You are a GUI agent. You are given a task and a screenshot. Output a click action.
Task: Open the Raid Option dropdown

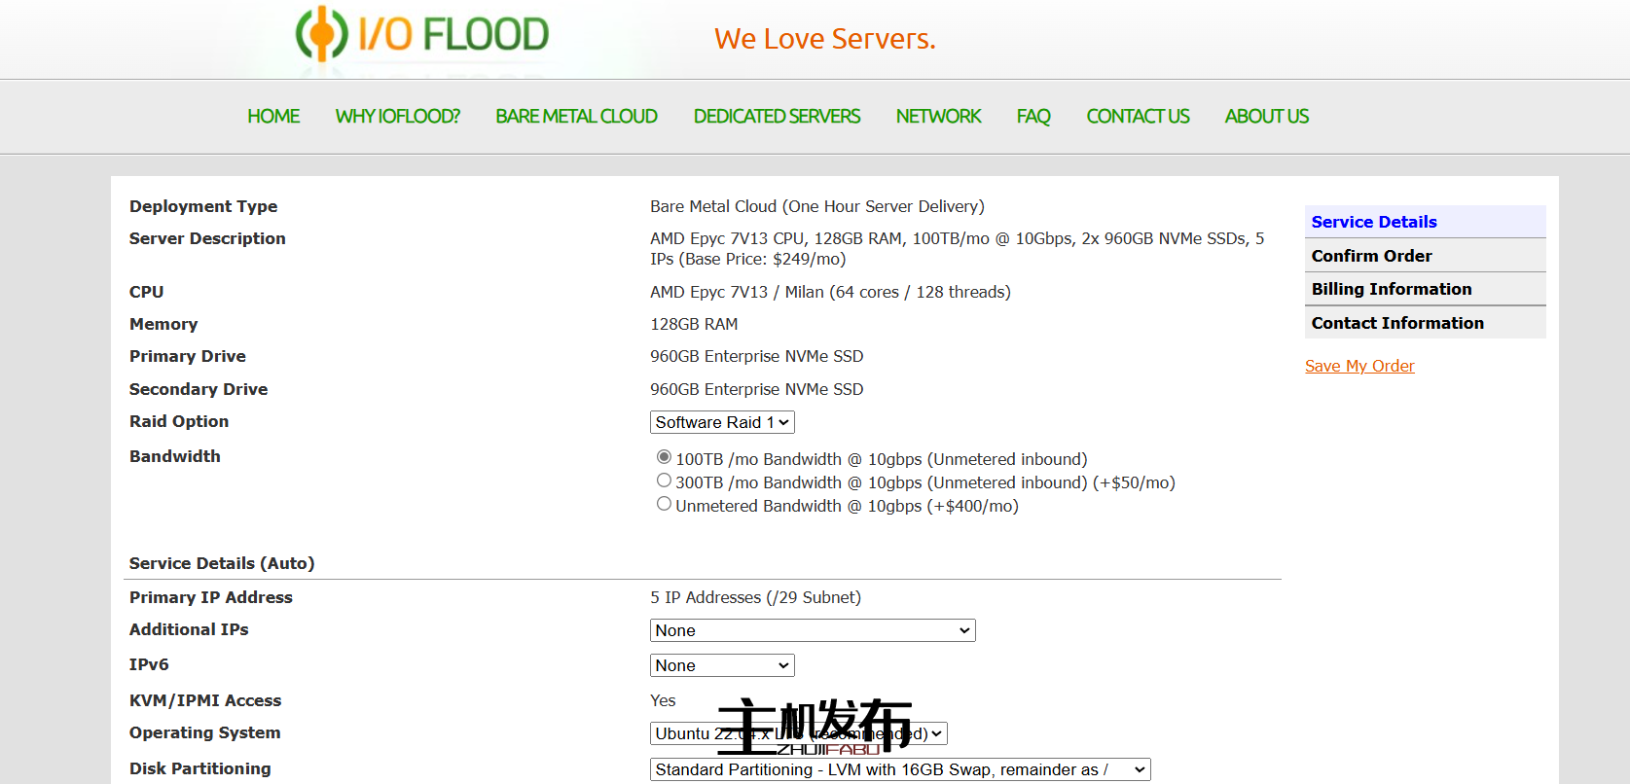point(722,422)
